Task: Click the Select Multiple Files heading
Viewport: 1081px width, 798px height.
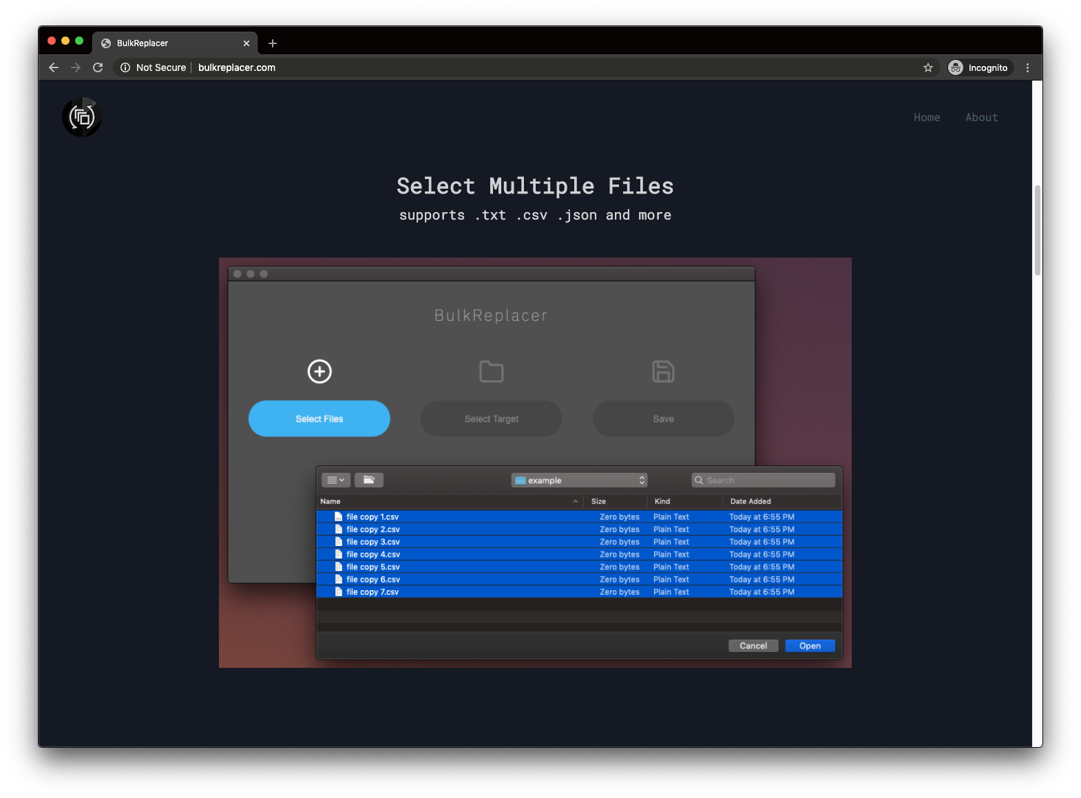Action: point(535,186)
